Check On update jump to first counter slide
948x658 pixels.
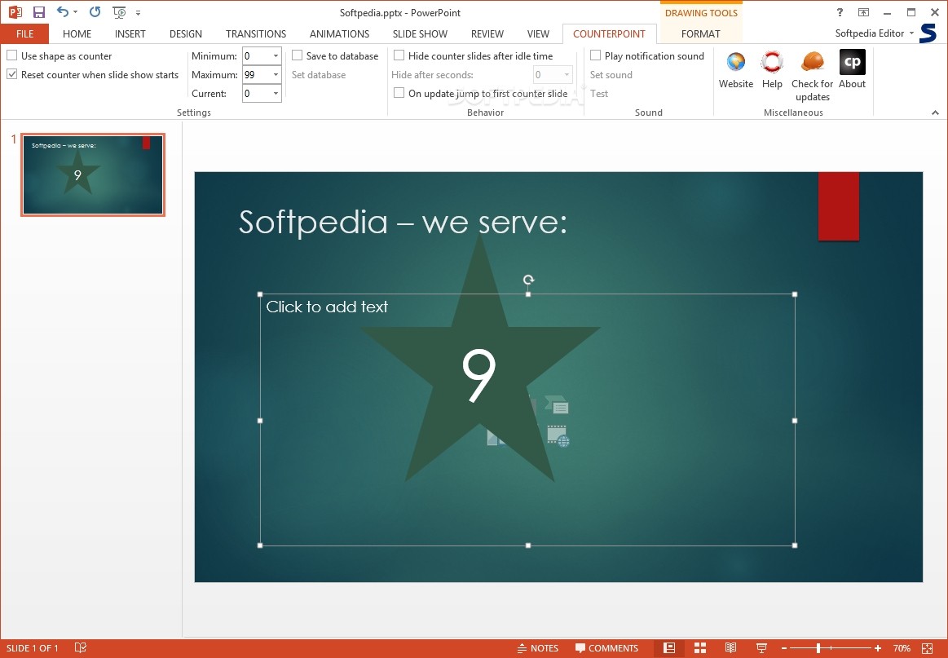point(399,93)
